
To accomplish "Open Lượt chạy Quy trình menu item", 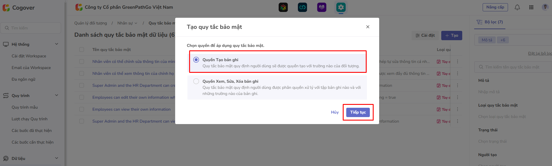I will click(29, 119).
